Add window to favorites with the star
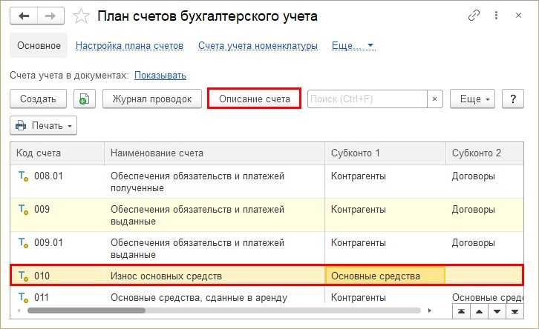 [81, 16]
